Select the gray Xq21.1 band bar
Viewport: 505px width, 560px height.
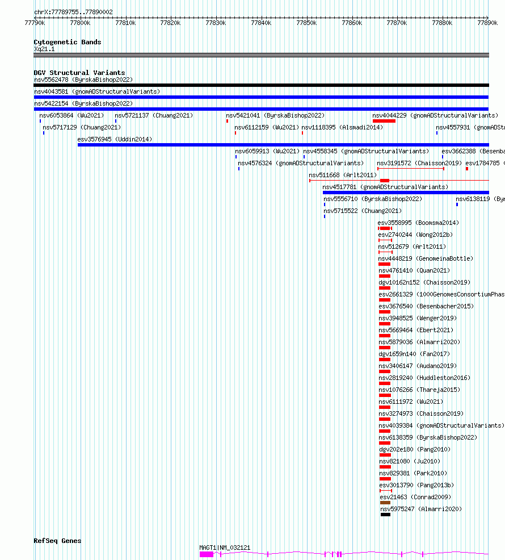[x=261, y=55]
